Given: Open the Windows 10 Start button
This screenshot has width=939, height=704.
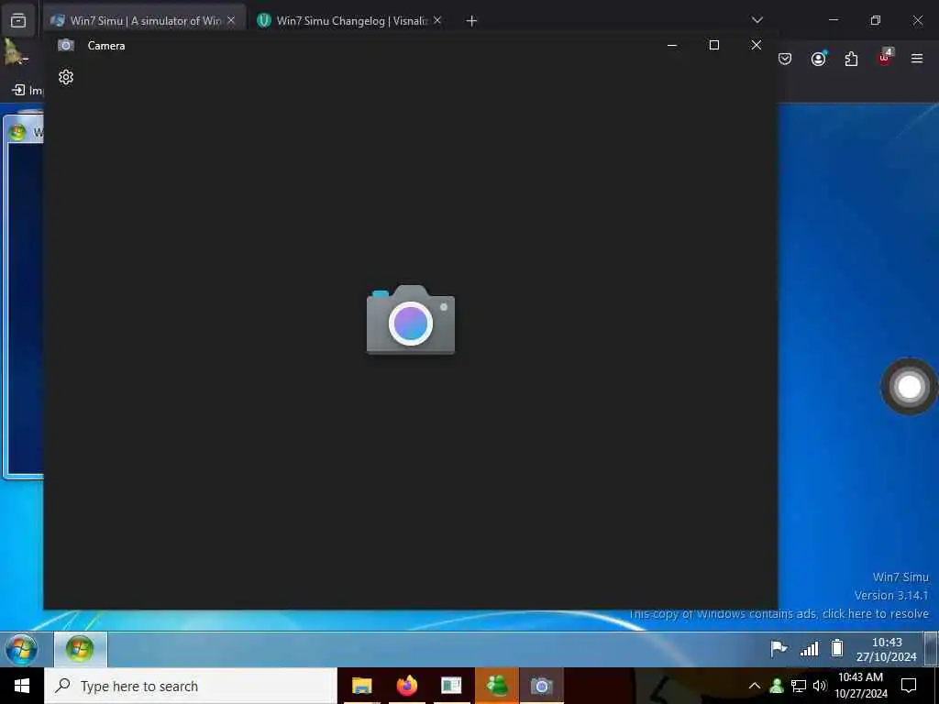Looking at the screenshot, I should click(22, 686).
